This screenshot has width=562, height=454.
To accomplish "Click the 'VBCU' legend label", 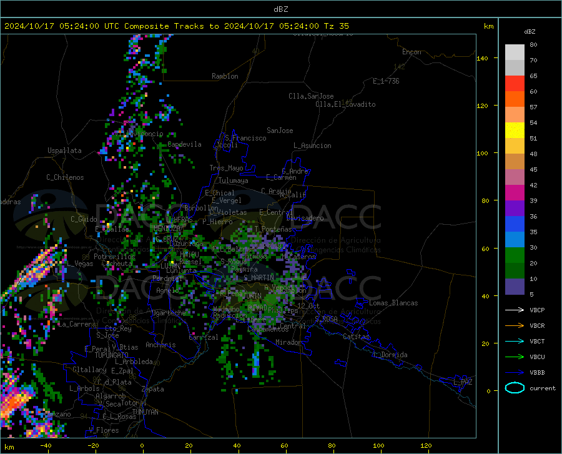I will click(x=537, y=357).
